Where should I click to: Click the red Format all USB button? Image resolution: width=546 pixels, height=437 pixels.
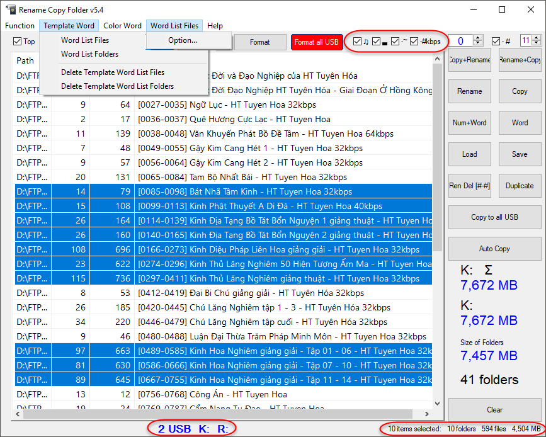pyautogui.click(x=317, y=42)
